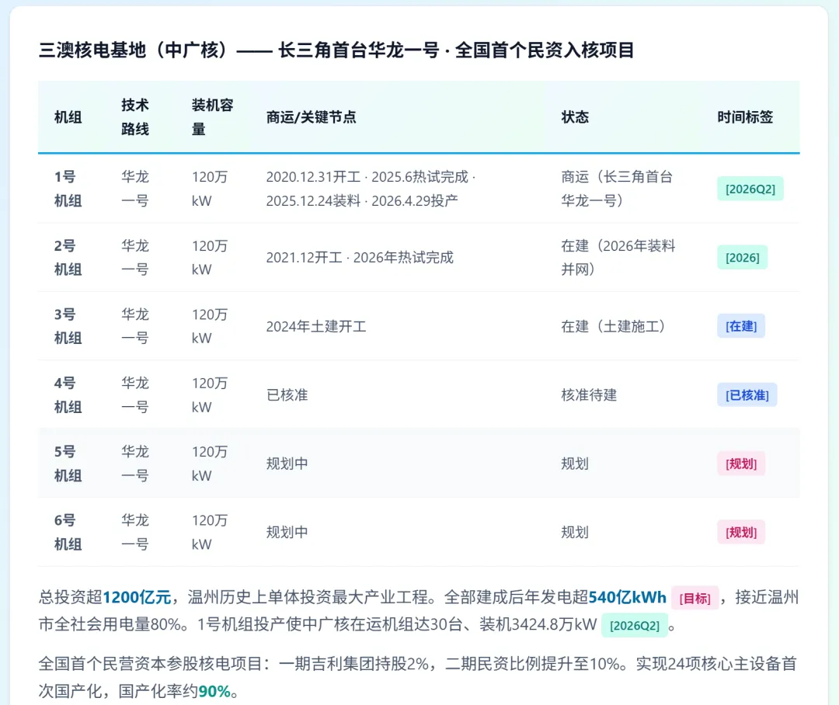Select the 状态 column header
Viewport: 839px width, 705px height.
click(575, 117)
